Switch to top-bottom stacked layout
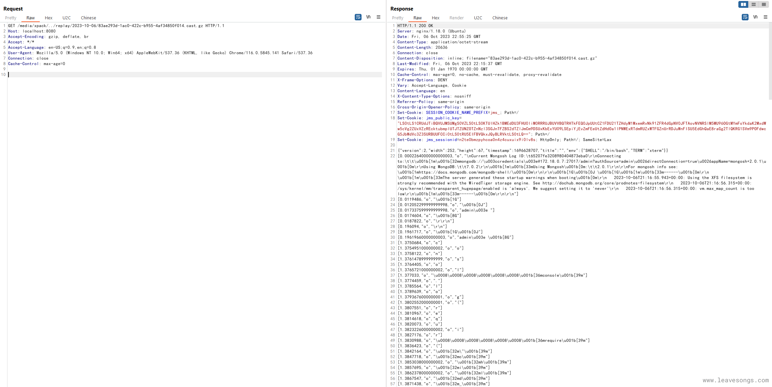This screenshot has width=772, height=387. coord(754,4)
